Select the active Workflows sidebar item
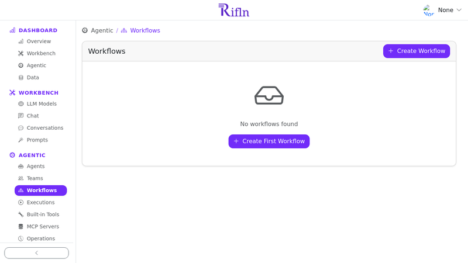 pyautogui.click(x=40, y=191)
